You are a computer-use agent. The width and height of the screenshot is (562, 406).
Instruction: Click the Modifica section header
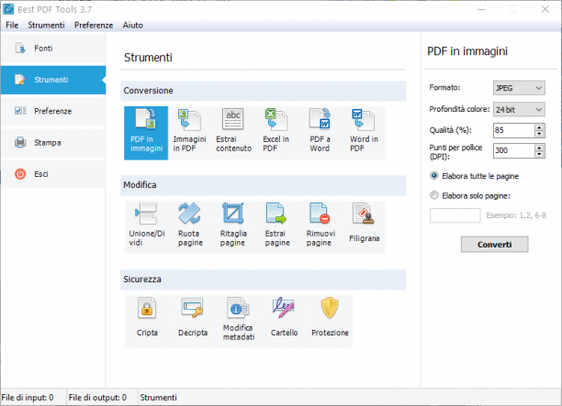pyautogui.click(x=263, y=185)
